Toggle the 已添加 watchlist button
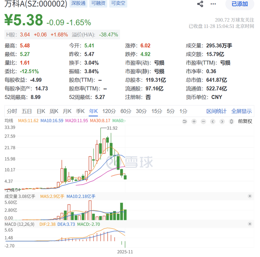260x257 pixels. coord(240,4)
